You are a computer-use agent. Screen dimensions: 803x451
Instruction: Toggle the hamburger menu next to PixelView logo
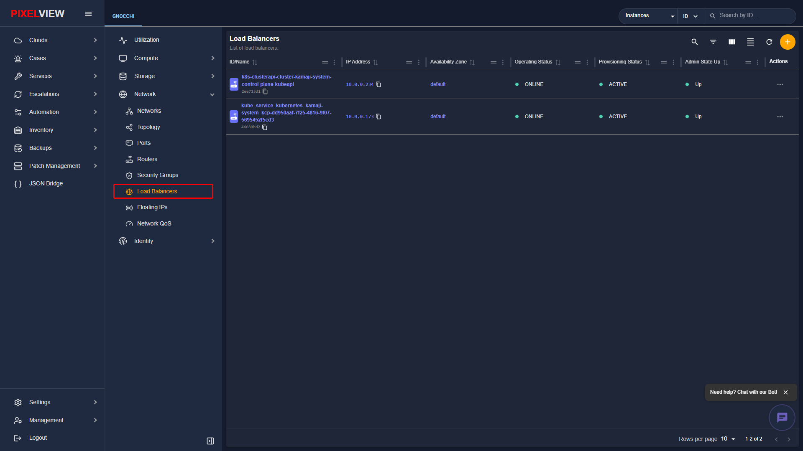[x=88, y=14]
